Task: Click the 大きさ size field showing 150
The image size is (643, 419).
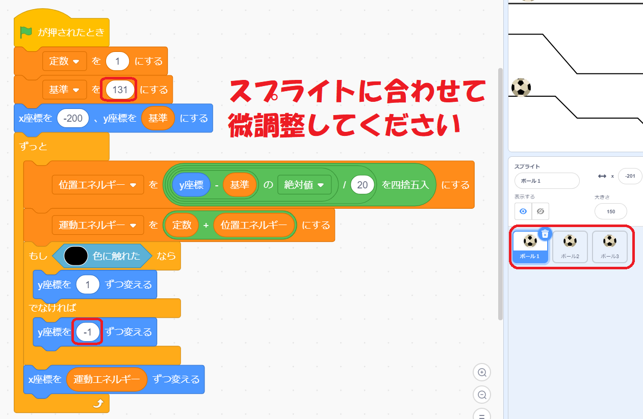Action: coord(610,211)
